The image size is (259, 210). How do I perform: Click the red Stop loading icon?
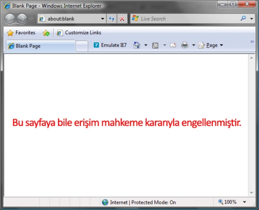(122, 19)
